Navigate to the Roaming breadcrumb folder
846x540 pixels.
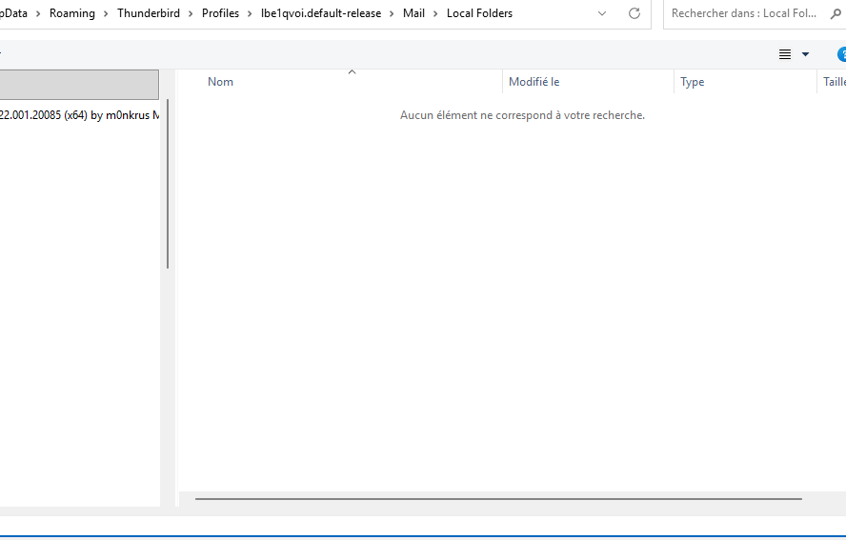click(72, 13)
